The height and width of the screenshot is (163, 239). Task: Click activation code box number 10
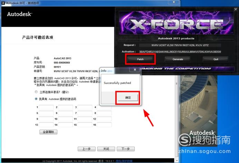point(66,119)
